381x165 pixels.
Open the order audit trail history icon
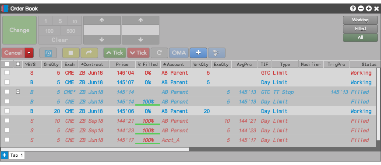48,53
